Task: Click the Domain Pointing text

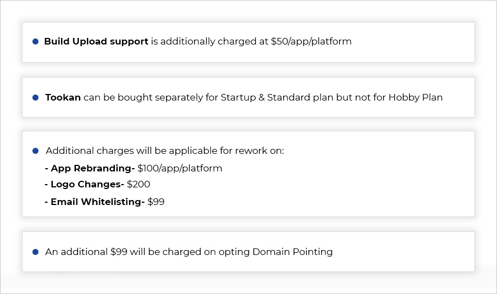Action: (292, 252)
